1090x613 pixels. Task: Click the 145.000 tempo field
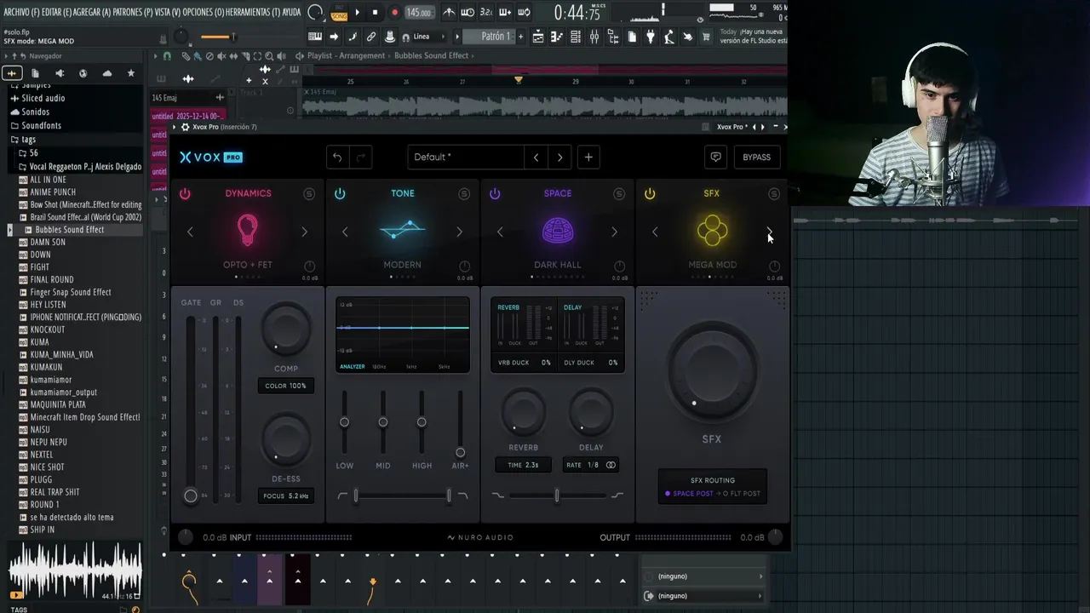coord(418,13)
